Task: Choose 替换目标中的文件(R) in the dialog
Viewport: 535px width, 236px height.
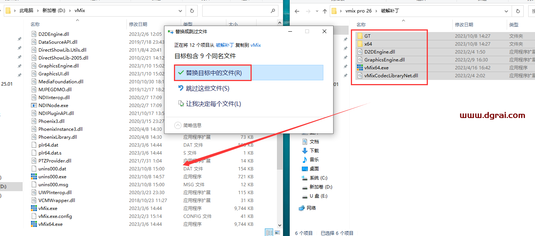Action: click(249, 73)
